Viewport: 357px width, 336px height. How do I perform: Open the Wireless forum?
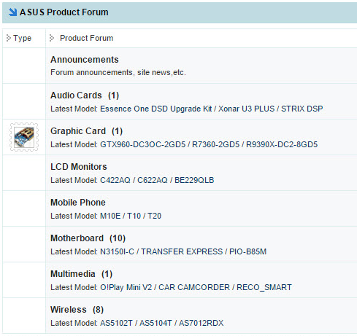pos(69,310)
